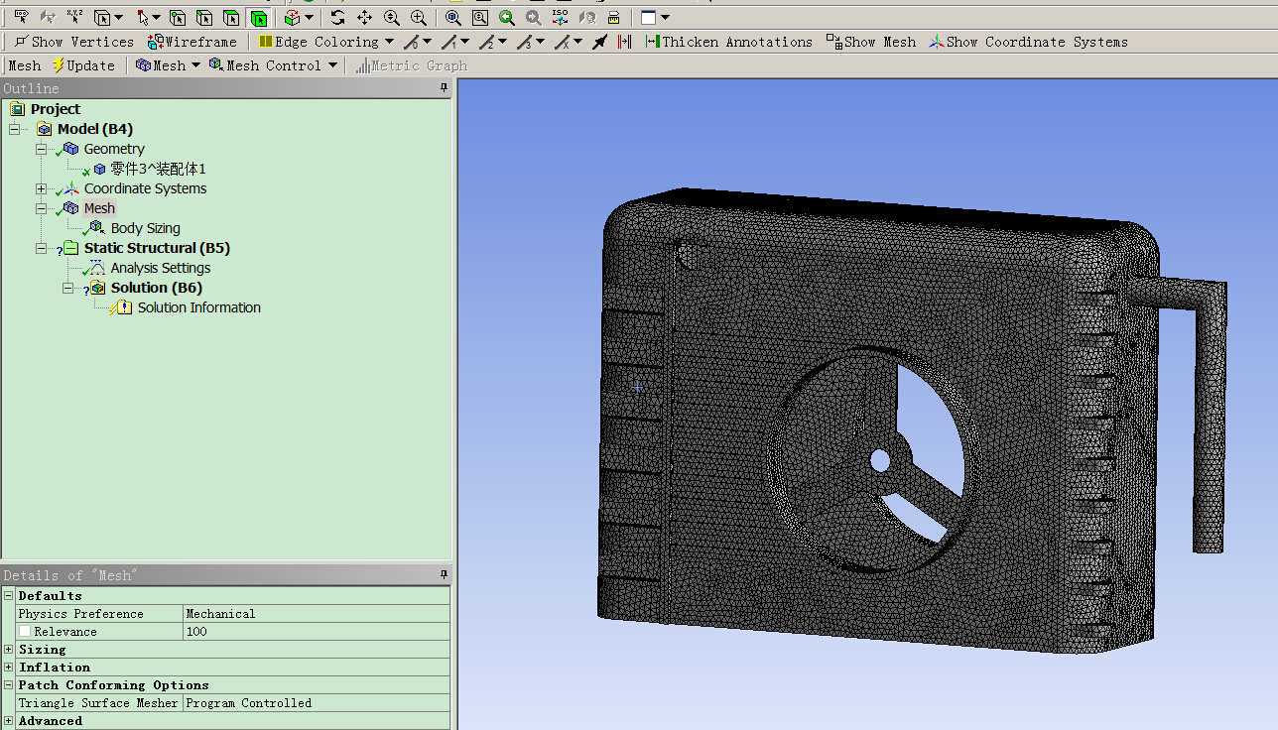Toggle Show Vertices option
The image size is (1278, 730).
[x=73, y=42]
